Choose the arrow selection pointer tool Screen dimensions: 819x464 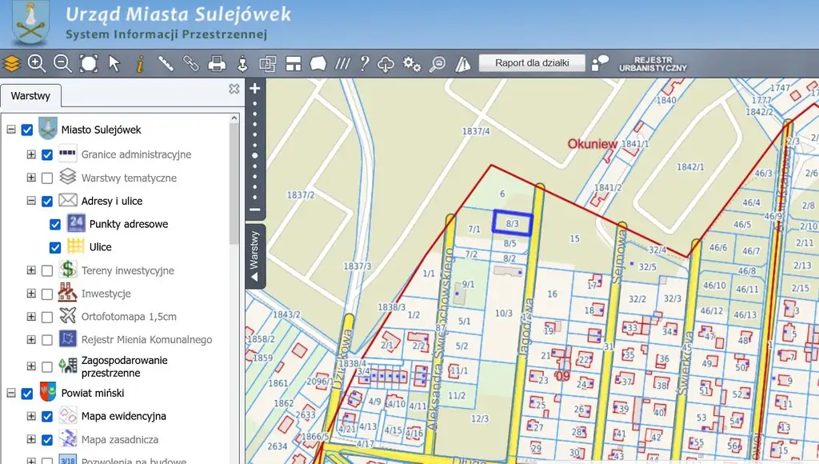click(x=114, y=63)
